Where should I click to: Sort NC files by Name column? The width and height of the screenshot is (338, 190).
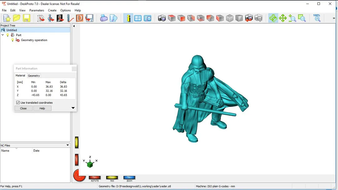[x=16, y=151]
